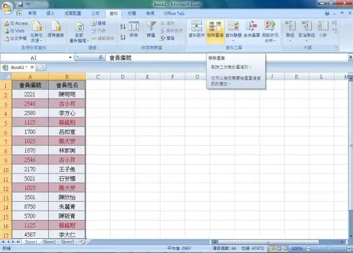Switch to the Insert ribbon tab
This screenshot has height=253, width=353.
pos(50,14)
